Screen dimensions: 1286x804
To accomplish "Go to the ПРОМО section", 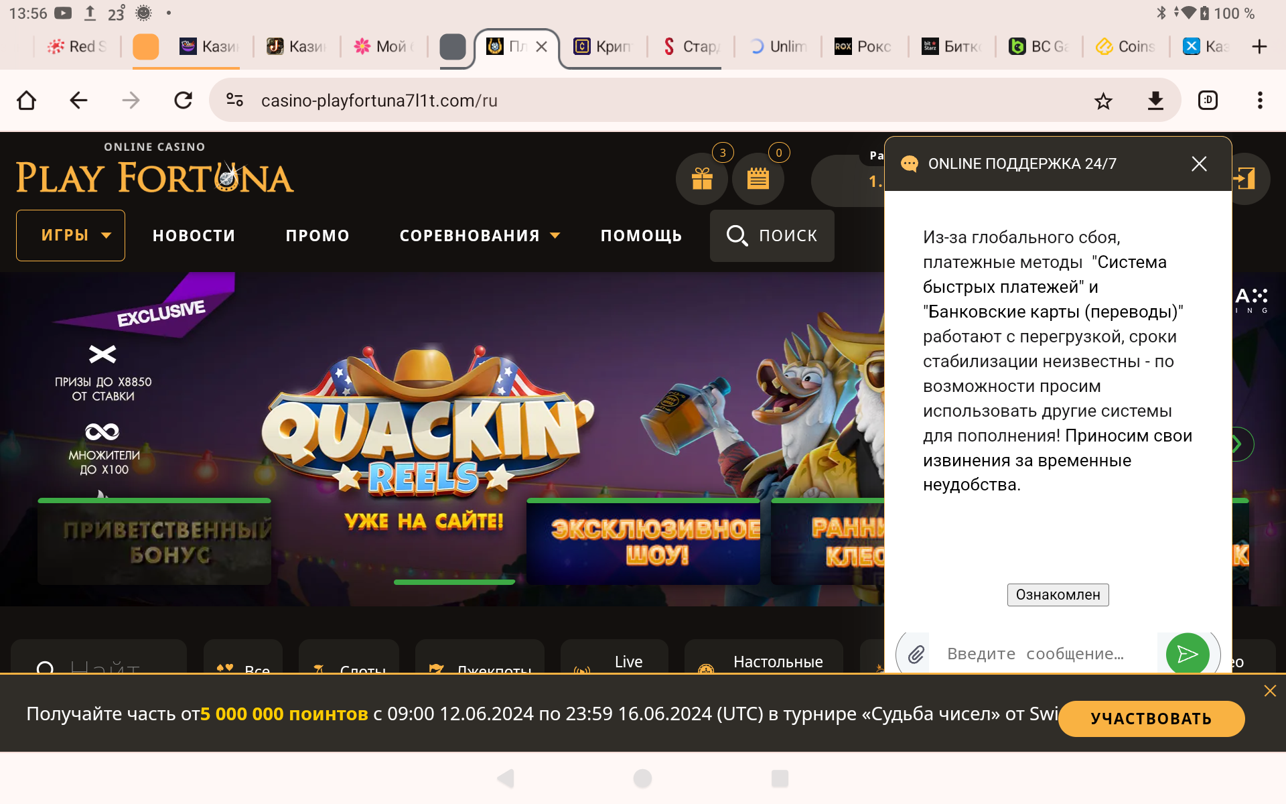I will [x=317, y=236].
